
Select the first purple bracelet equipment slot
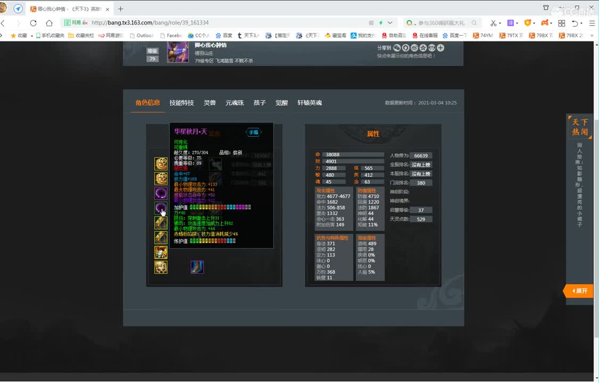pos(161,193)
